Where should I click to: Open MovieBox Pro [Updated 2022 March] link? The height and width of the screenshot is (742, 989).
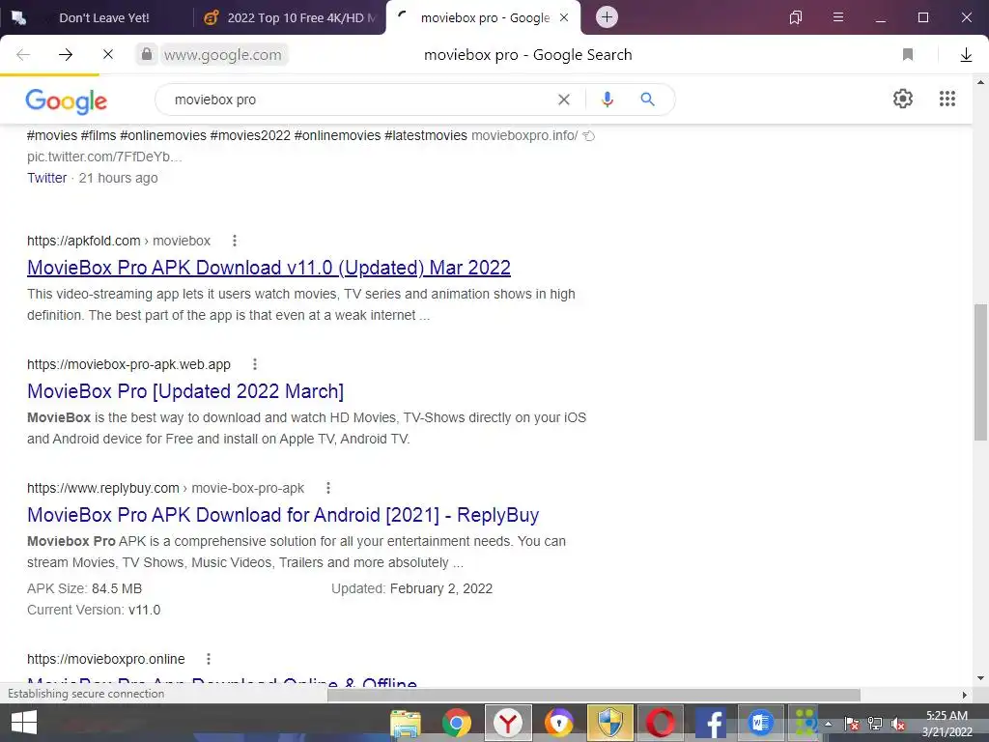(185, 391)
